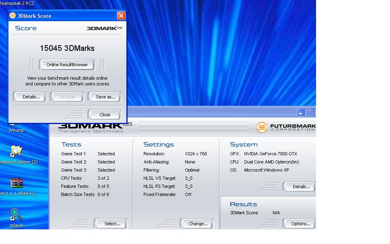Screen dimensions: 390x244
Task: Click the Teamspeak 2 RC2 desktop label
Action: [17, 3]
